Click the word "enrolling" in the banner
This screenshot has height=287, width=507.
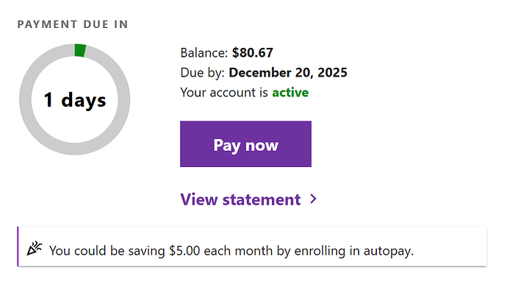(x=320, y=251)
